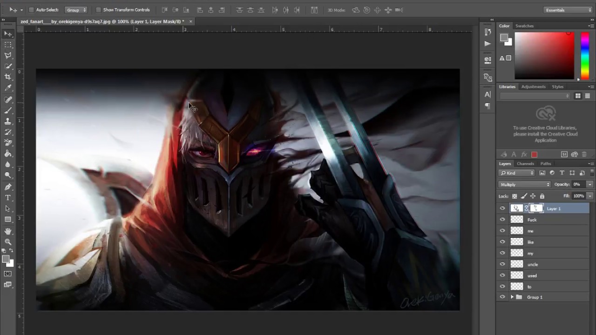Open the Opacity slider dropdown arrow
Viewport: 596px width, 335px height.
tap(589, 184)
